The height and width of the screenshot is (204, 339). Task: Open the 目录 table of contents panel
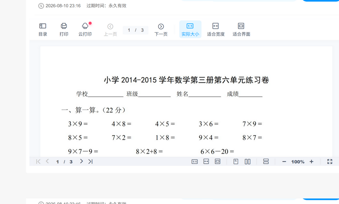(43, 29)
